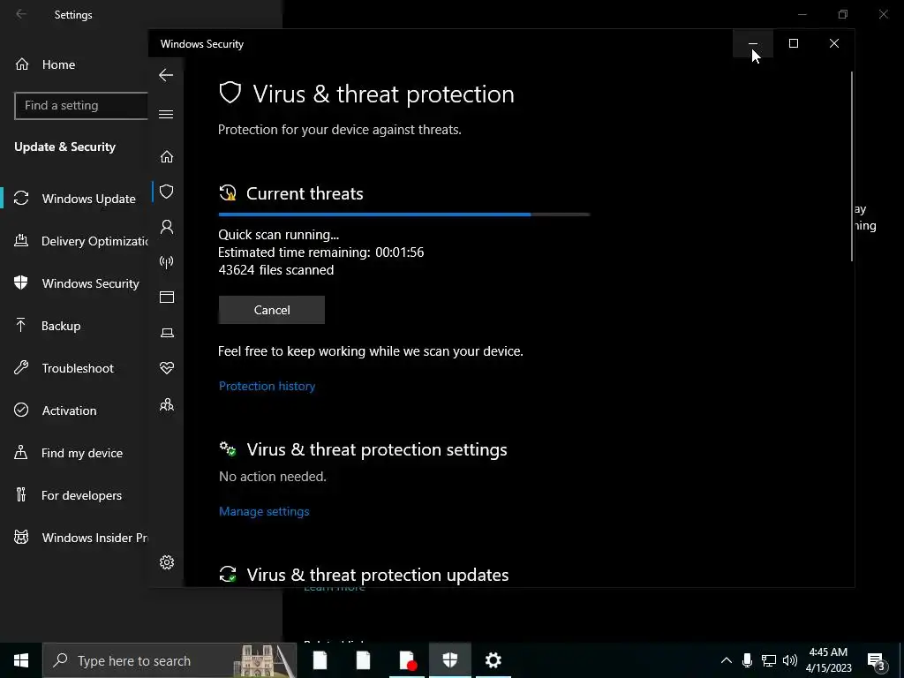Click '43624 files scanned' text
904x678 pixels.
[276, 270]
